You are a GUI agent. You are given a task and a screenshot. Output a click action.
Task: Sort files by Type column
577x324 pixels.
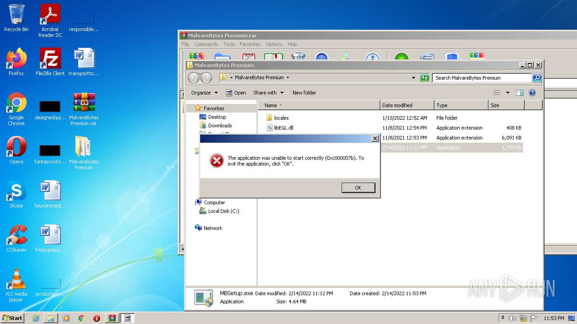[461, 105]
